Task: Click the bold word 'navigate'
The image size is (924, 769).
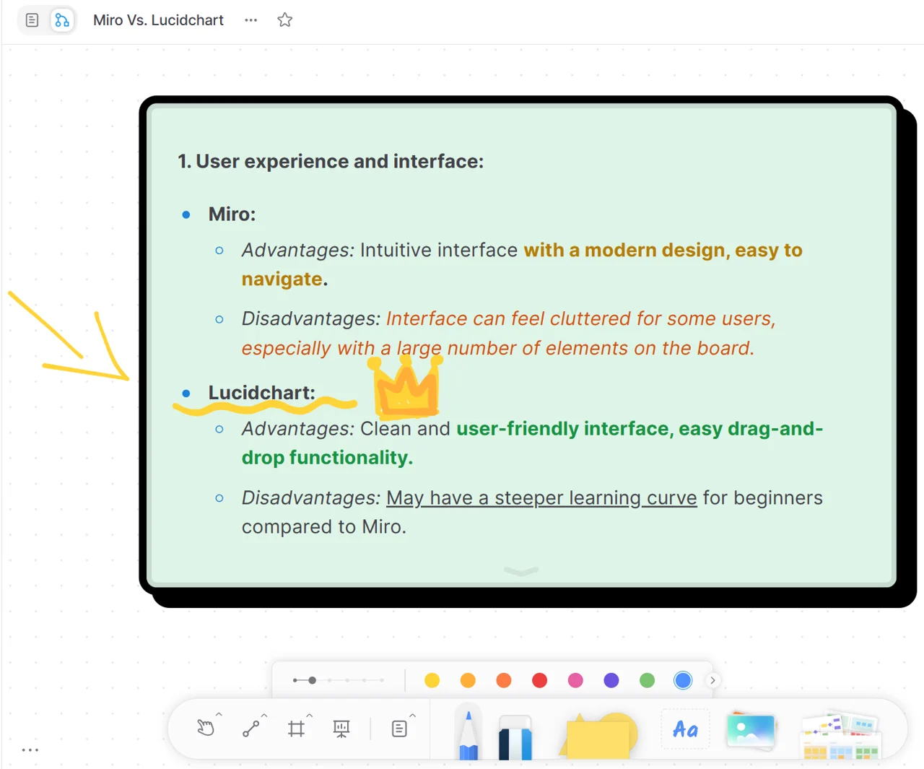Action: (x=282, y=279)
